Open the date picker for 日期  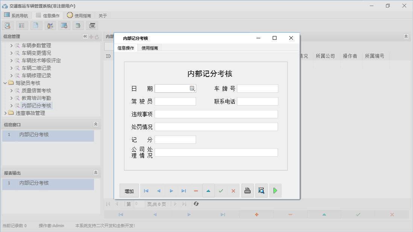[192, 88]
